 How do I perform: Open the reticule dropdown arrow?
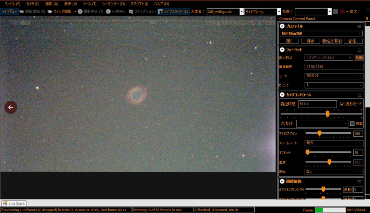[347, 12]
